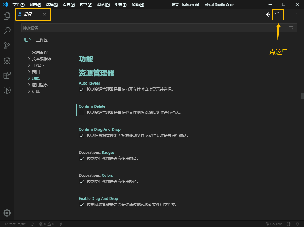The image size is (304, 227).
Task: Open the 帮助(H) menu
Action: [x=138, y=4]
